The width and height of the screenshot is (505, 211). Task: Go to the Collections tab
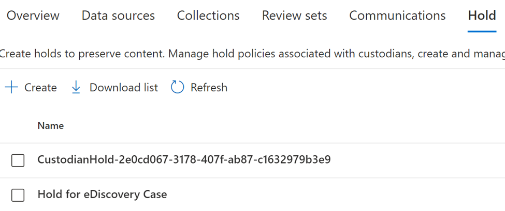point(208,15)
